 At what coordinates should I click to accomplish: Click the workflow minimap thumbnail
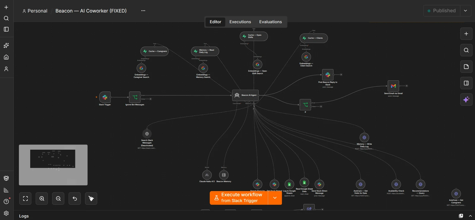click(x=53, y=165)
